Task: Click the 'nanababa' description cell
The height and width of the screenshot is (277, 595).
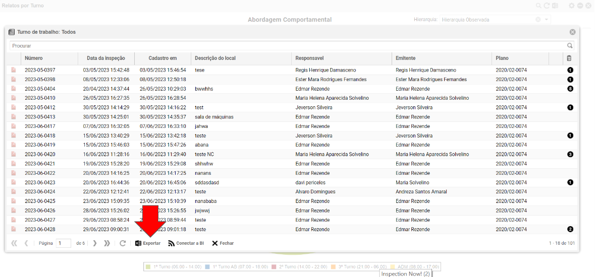Action: click(206, 201)
